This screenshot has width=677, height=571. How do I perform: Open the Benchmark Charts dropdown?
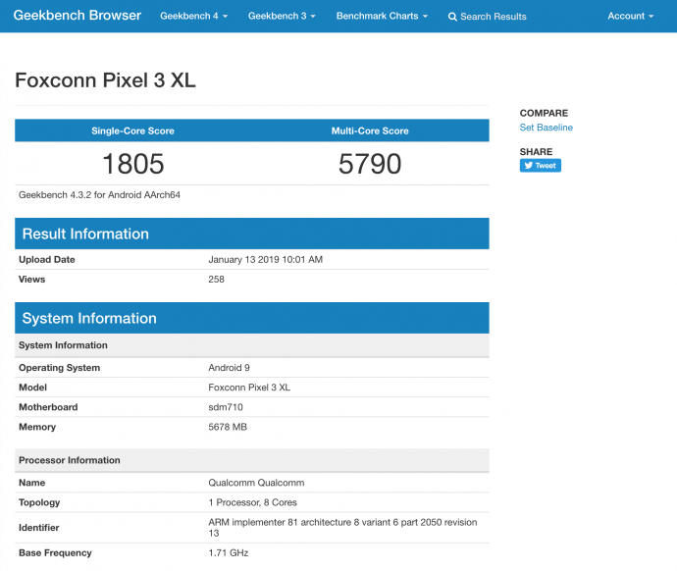382,16
